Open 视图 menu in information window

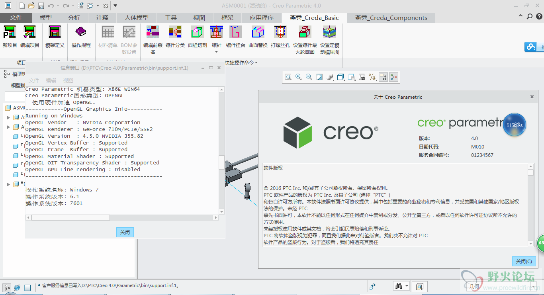[x=68, y=80]
